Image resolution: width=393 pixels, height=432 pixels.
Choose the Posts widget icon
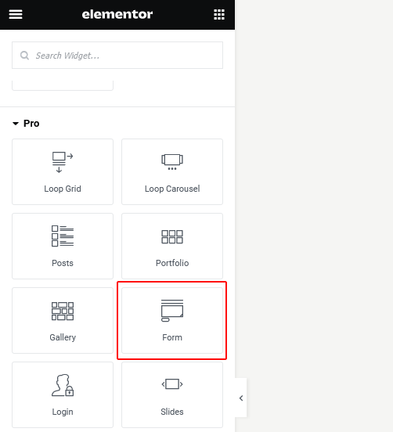coord(63,236)
